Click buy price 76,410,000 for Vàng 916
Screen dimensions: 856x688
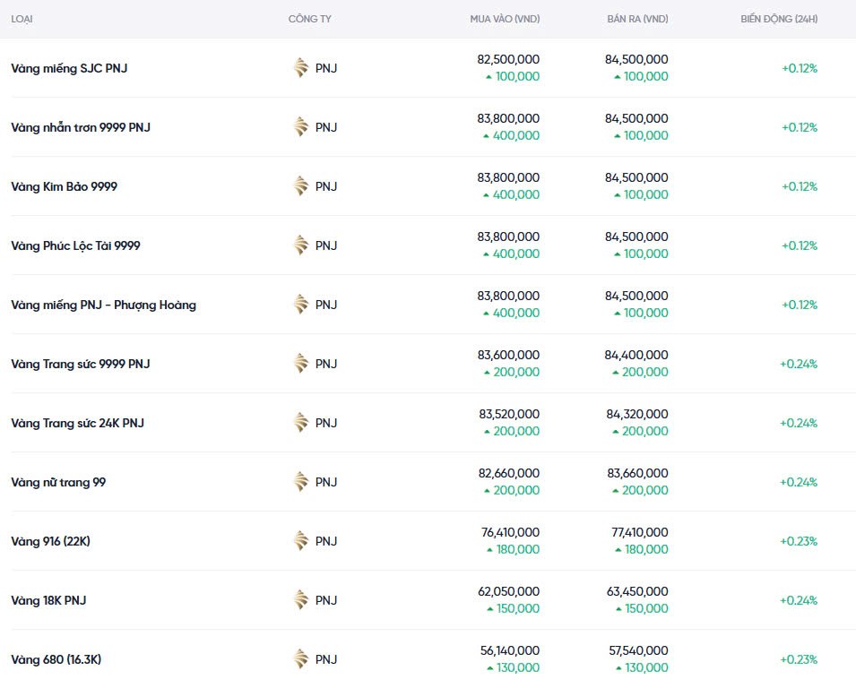click(510, 532)
